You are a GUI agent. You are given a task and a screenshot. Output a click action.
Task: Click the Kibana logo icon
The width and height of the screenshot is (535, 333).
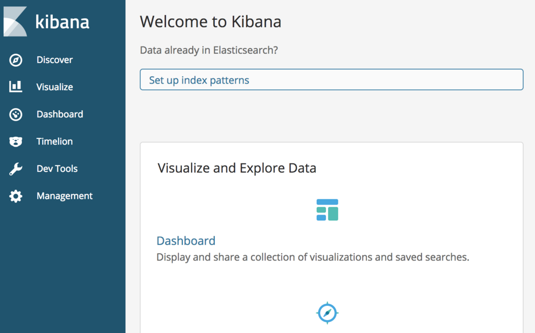click(x=15, y=21)
